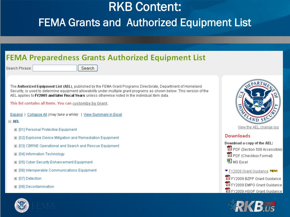Download the MS Excel copy
This screenshot has height=217, width=290.
point(240,162)
